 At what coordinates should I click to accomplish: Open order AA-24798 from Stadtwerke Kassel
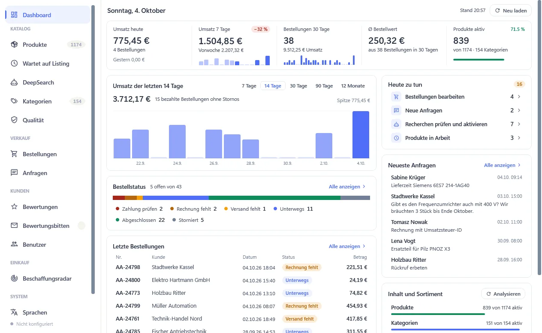(x=241, y=267)
